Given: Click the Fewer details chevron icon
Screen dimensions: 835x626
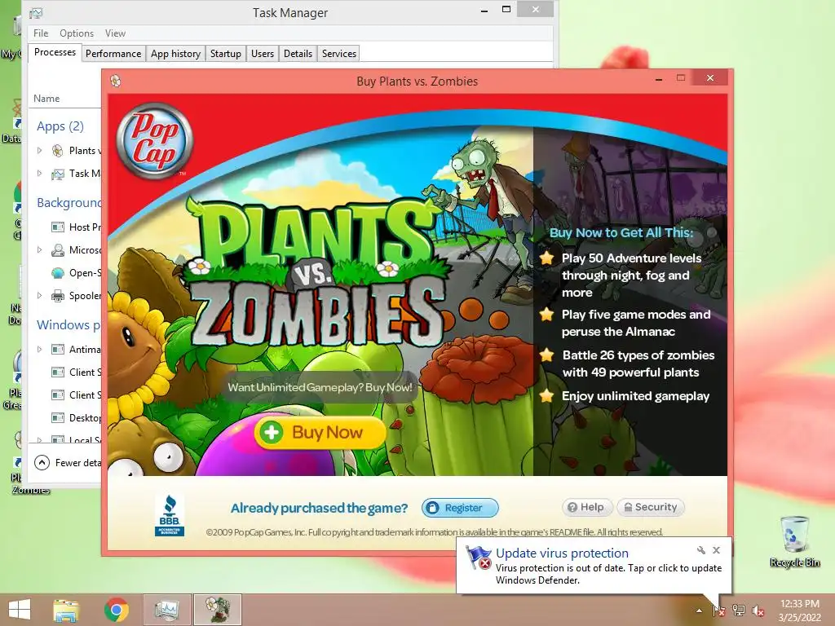Looking at the screenshot, I should [x=42, y=463].
